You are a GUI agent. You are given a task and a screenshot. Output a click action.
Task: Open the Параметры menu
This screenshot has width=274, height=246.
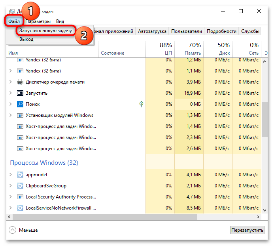(38, 21)
